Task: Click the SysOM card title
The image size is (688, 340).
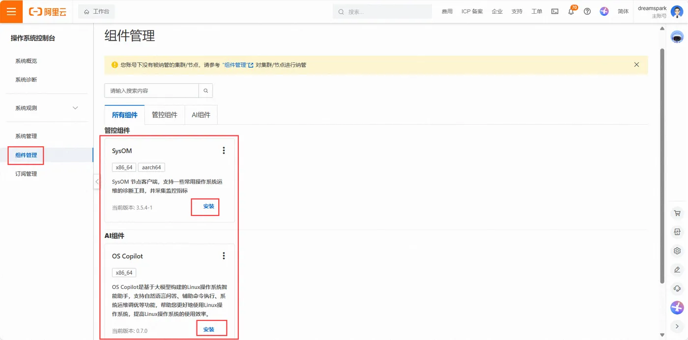Action: (122, 151)
